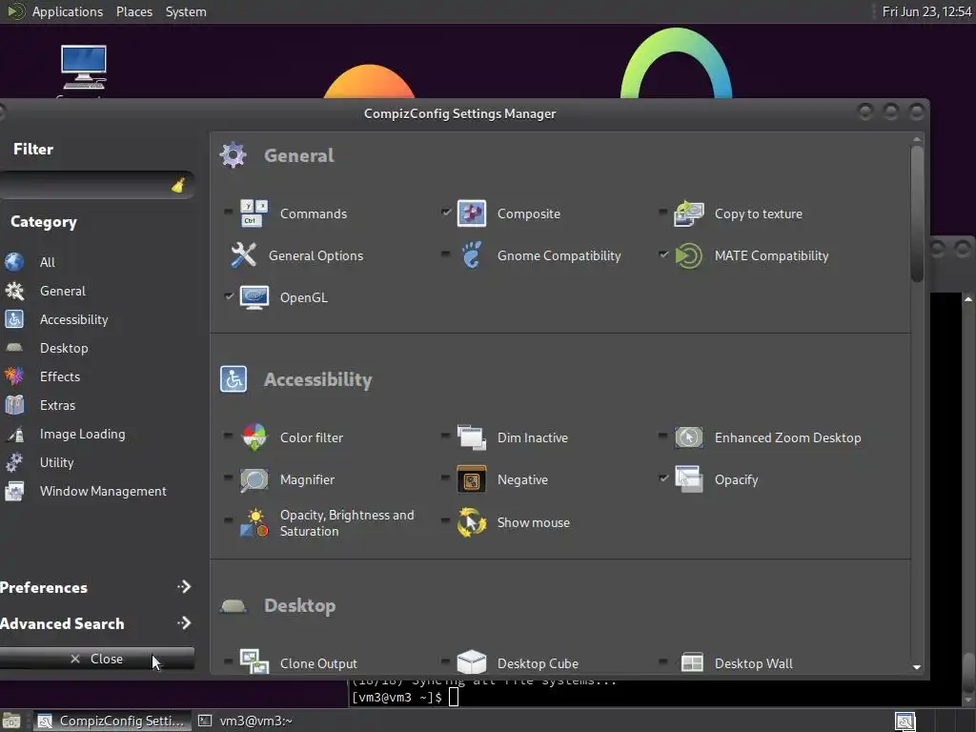Click the workspace switcher icon in bottom-right panel
976x732 pixels.
[905, 721]
